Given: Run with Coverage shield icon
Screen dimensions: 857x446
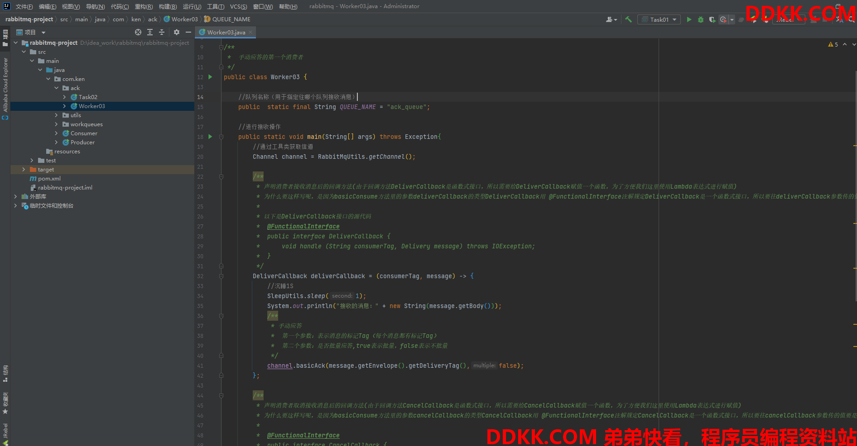Looking at the screenshot, I should (x=712, y=19).
